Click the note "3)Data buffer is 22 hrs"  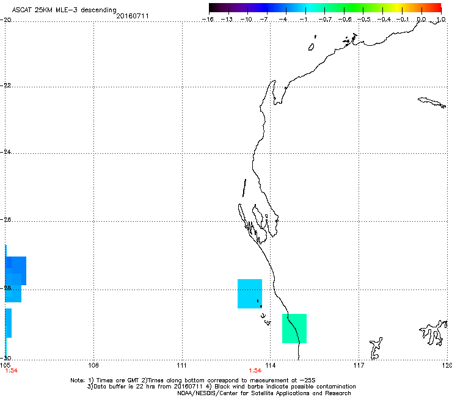[x=221, y=387]
